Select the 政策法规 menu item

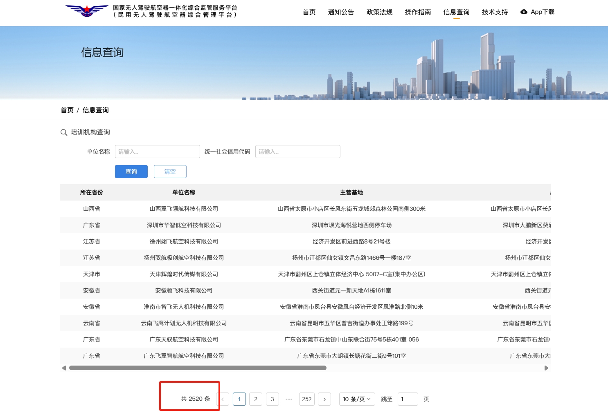(x=379, y=12)
